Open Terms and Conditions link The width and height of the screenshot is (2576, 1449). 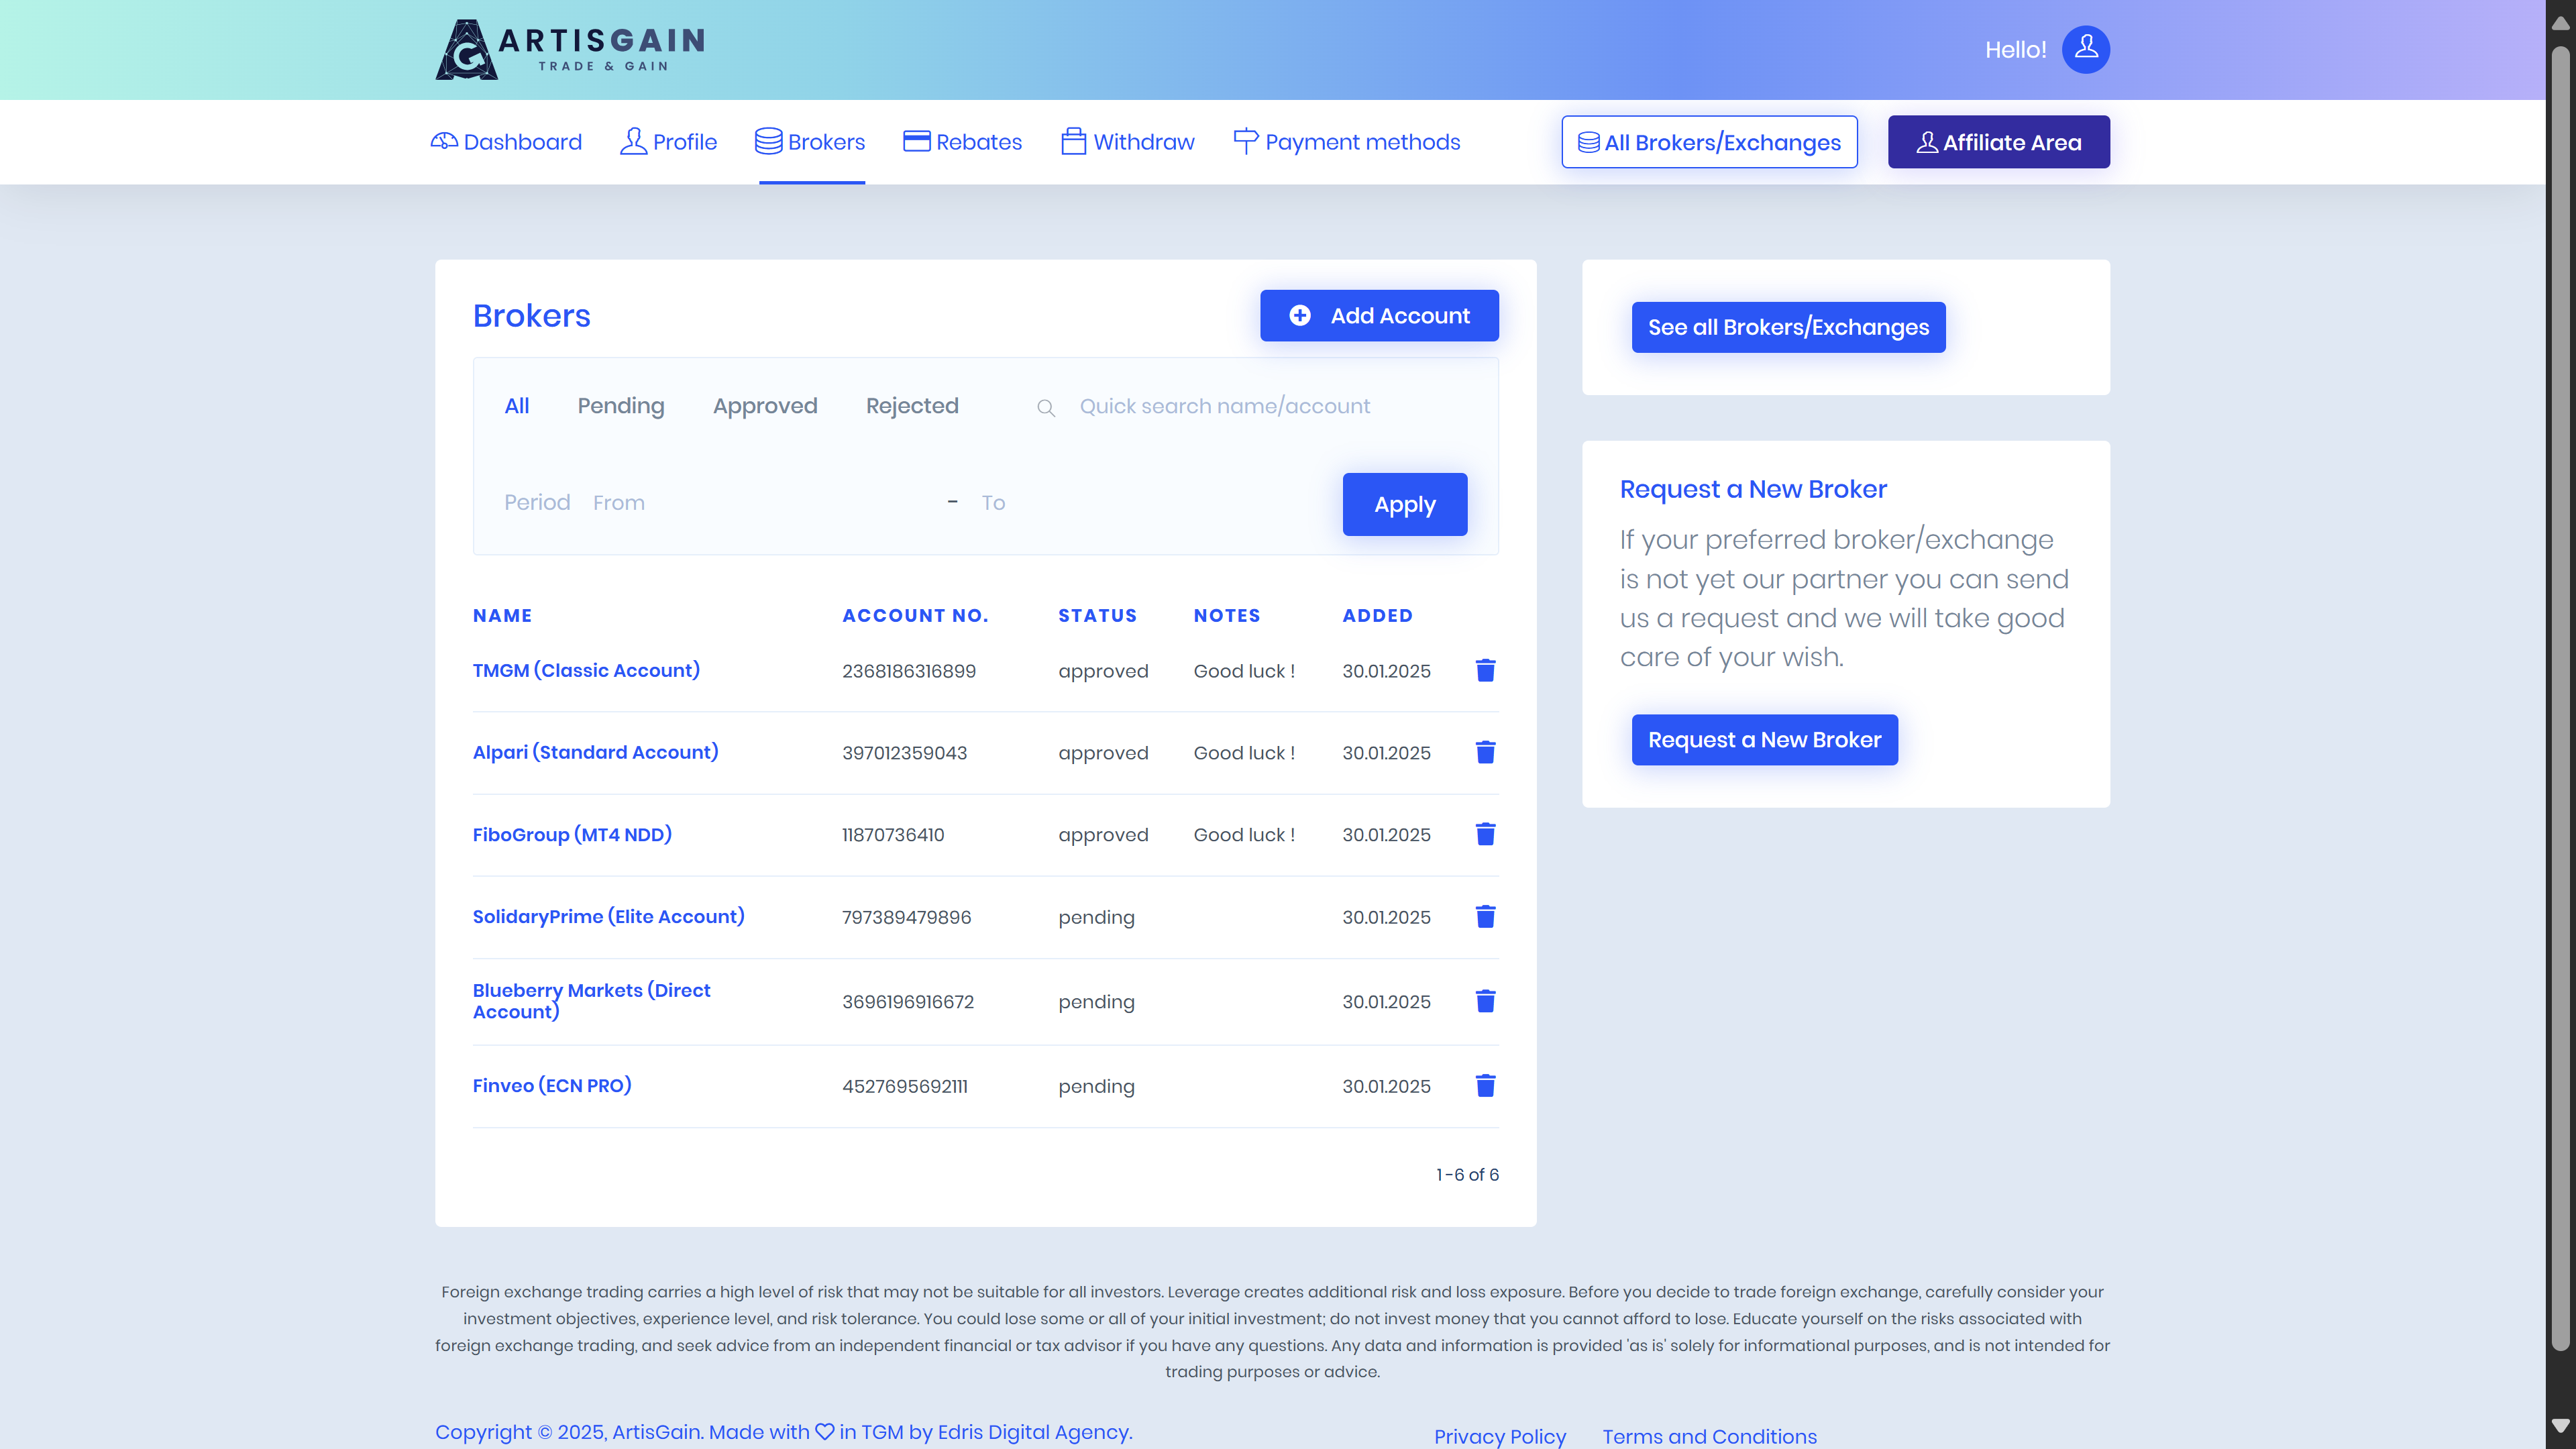(1709, 1436)
